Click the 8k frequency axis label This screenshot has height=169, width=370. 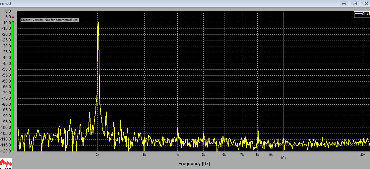[x=257, y=155]
